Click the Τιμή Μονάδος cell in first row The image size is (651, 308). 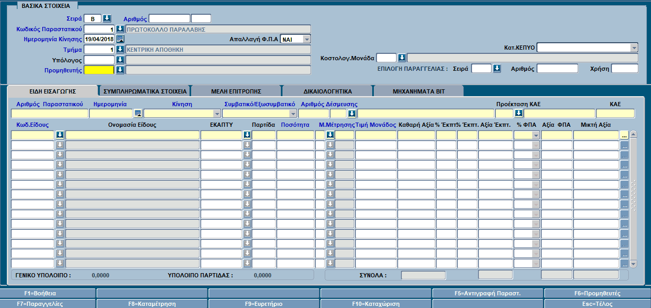pos(375,135)
